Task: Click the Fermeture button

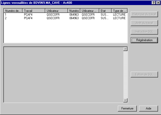Action: click(127, 108)
